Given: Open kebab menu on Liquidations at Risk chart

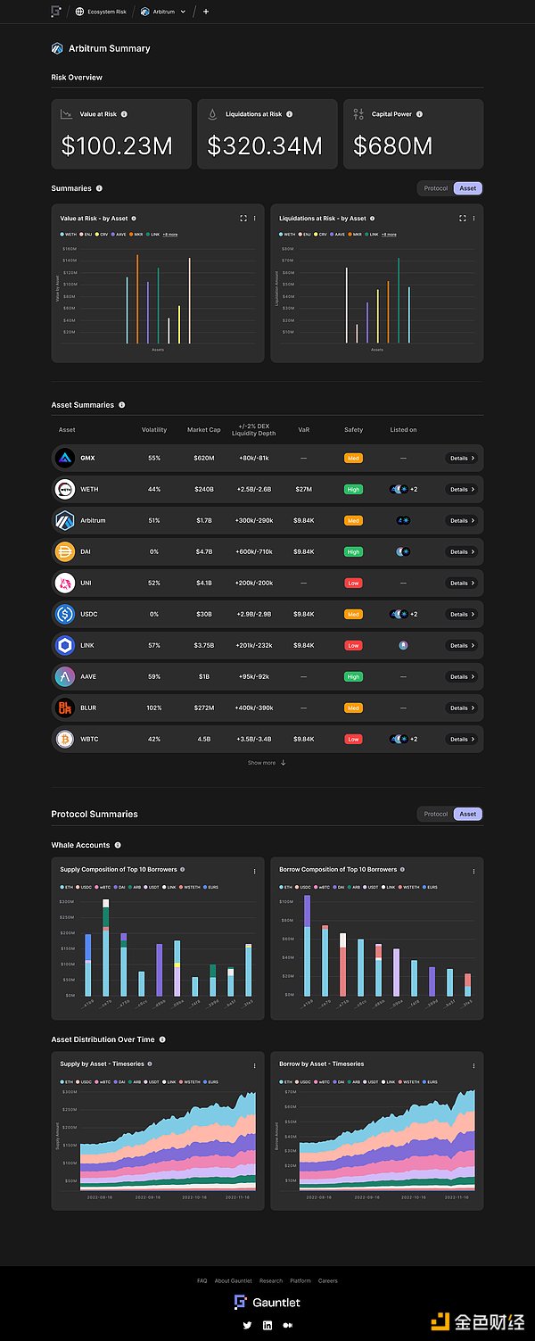Looking at the screenshot, I should (x=473, y=218).
